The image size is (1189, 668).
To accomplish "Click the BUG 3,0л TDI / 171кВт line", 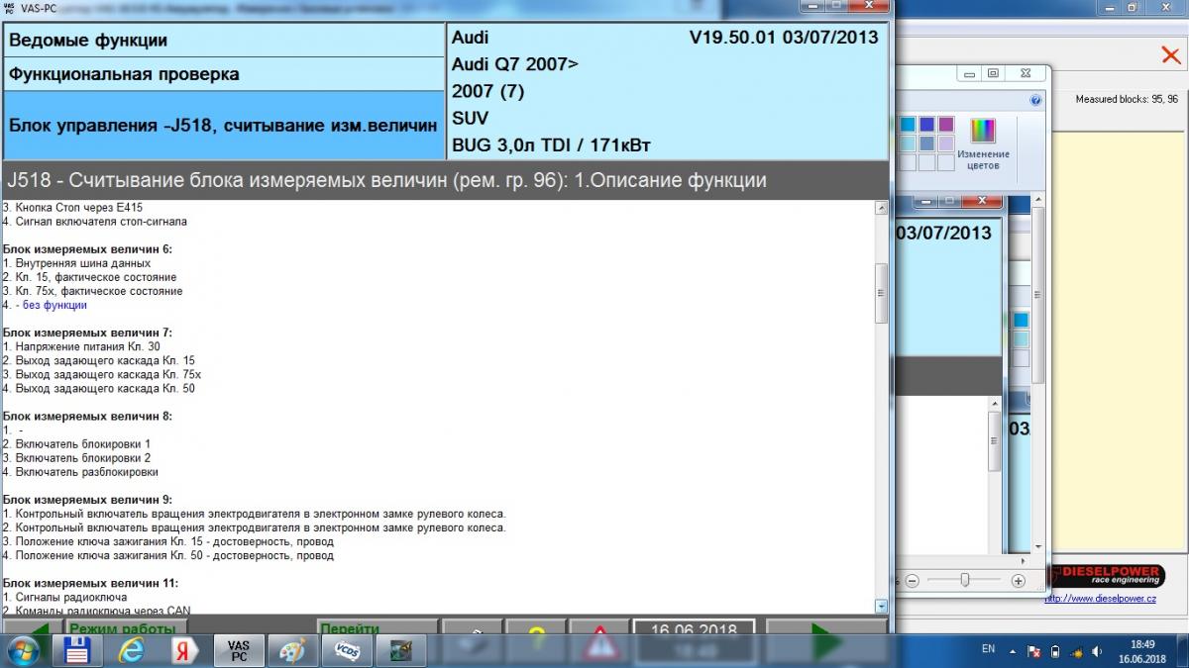I will [551, 145].
